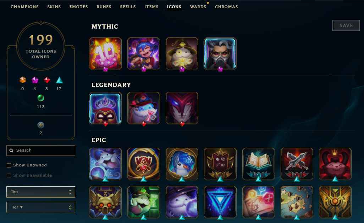Click the Save button
This screenshot has width=364, height=223.
click(x=346, y=25)
